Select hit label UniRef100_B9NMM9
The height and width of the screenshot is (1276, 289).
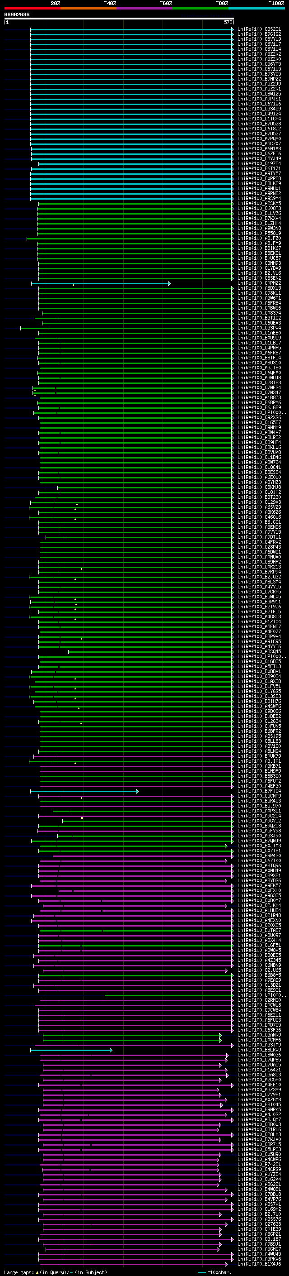[259, 427]
